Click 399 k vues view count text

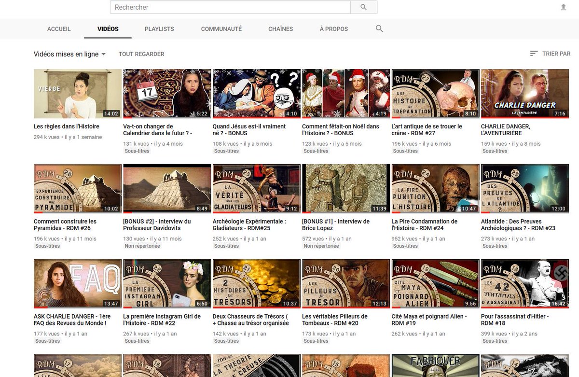click(x=494, y=334)
